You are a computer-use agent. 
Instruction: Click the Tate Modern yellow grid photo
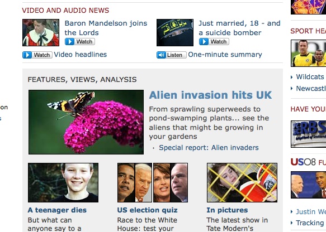(242, 182)
